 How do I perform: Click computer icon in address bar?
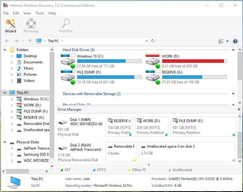pos(39,41)
